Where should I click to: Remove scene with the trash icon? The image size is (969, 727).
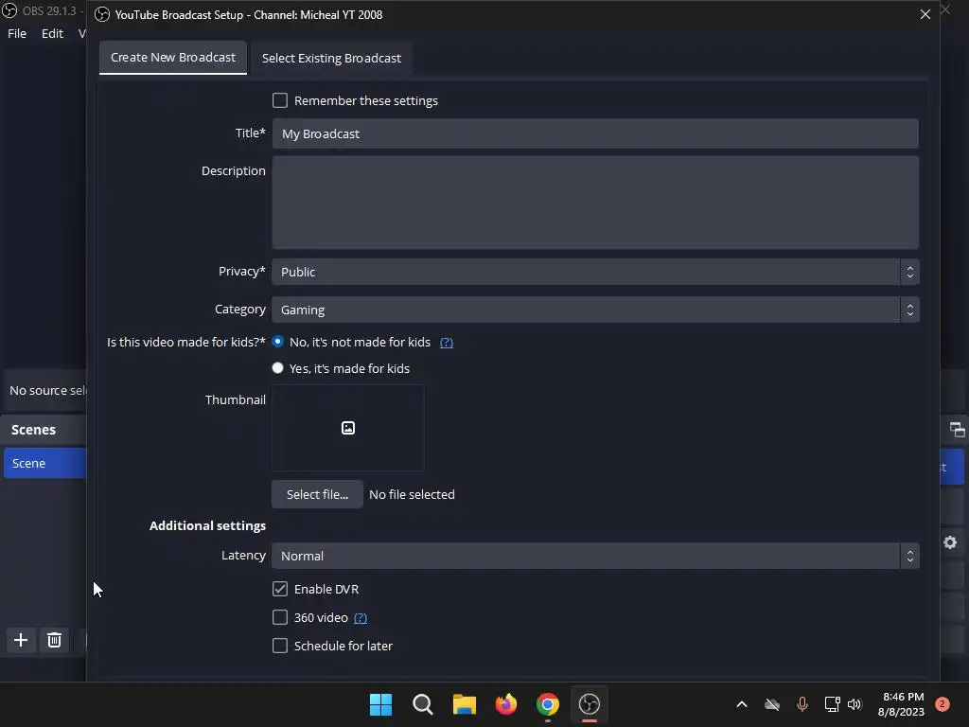coord(54,640)
